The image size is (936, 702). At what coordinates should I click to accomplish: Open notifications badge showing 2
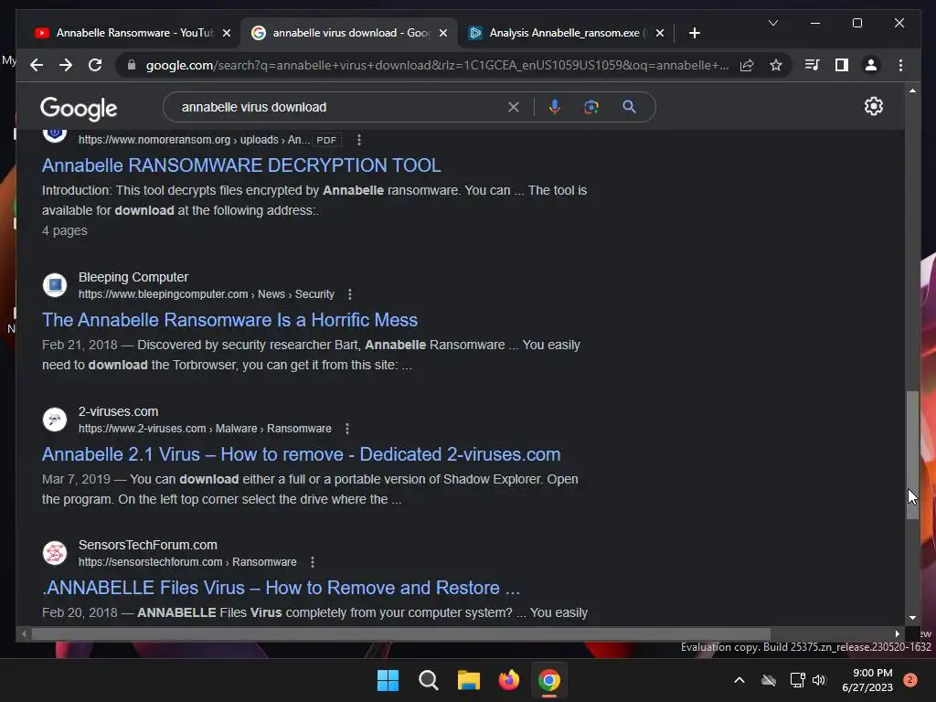pos(910,680)
